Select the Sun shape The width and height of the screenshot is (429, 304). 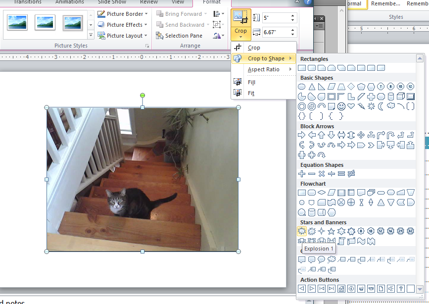(371, 106)
